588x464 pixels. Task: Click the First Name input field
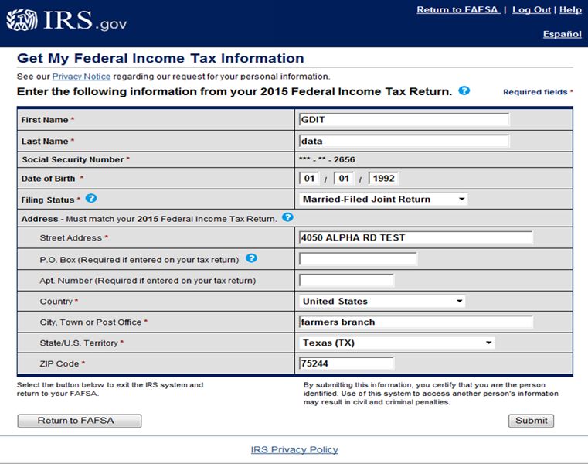point(404,120)
